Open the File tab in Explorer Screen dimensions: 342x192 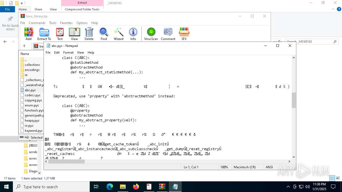pos(7,9)
